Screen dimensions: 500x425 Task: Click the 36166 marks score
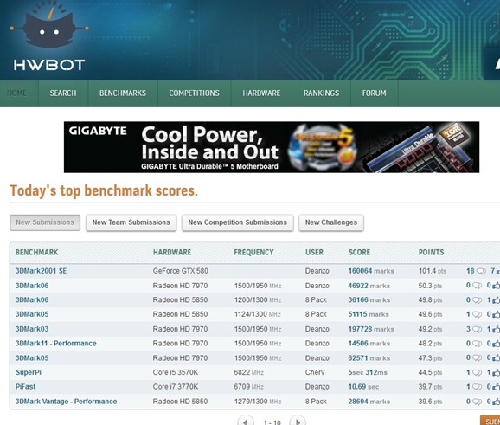click(369, 300)
